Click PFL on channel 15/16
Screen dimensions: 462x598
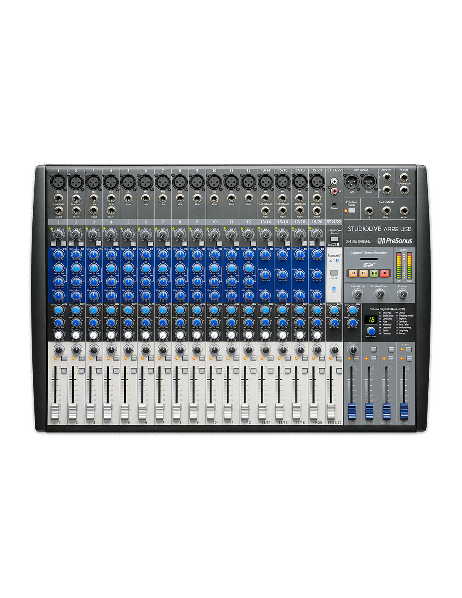tap(288, 371)
